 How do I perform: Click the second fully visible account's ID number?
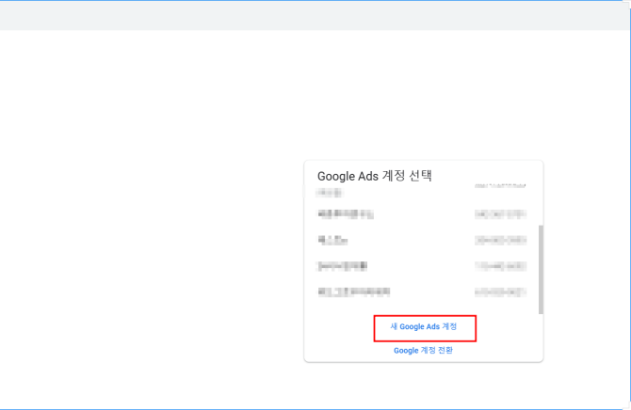pos(500,241)
